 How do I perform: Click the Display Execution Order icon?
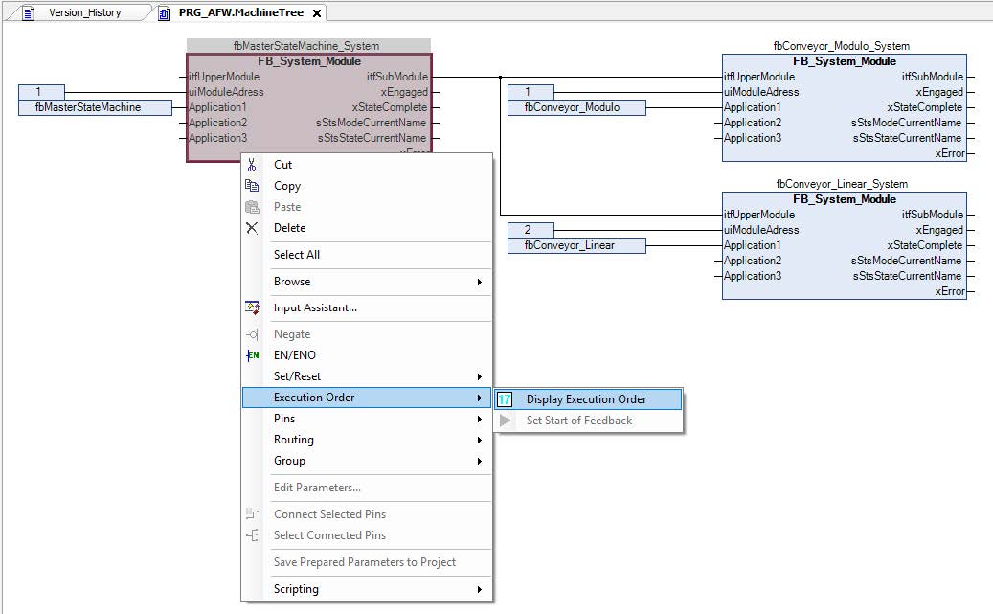pyautogui.click(x=506, y=399)
